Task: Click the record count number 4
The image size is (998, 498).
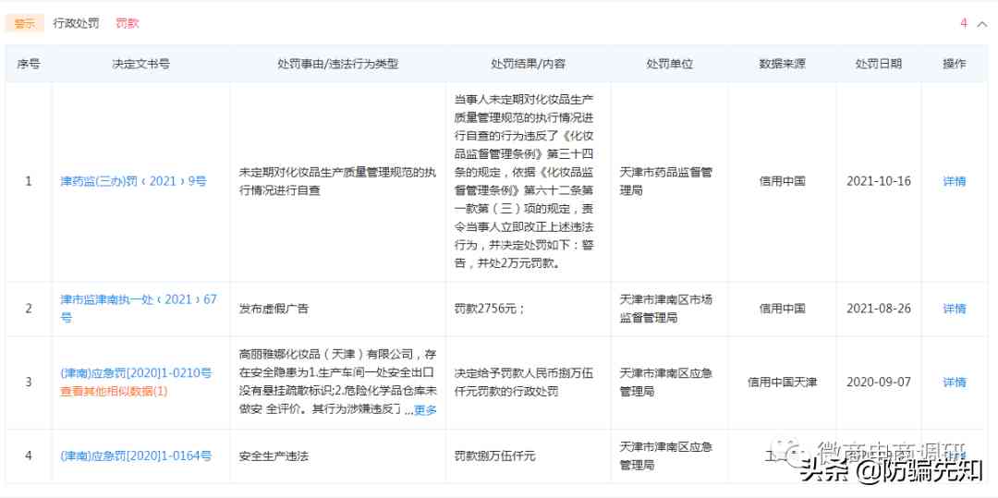Action: pos(964,23)
